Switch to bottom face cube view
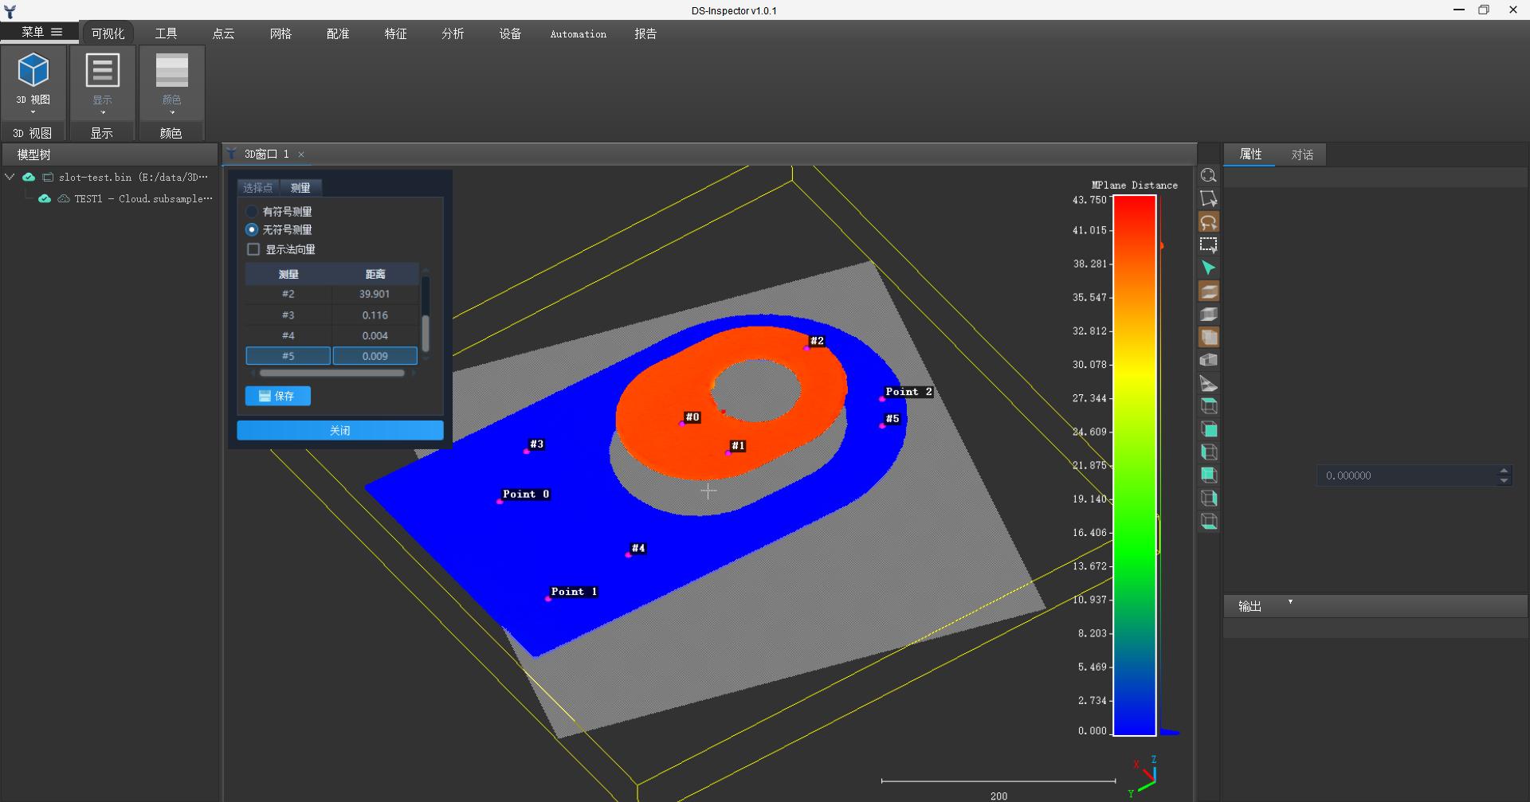The image size is (1530, 802). tap(1208, 522)
